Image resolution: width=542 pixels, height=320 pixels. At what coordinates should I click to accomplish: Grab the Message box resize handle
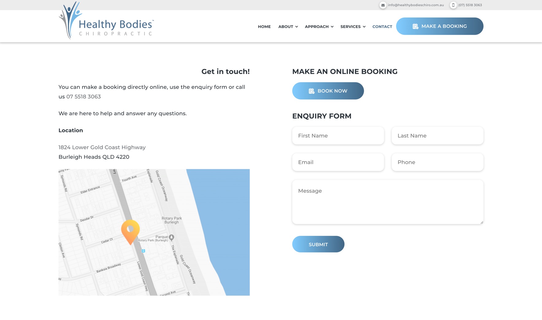click(x=482, y=222)
